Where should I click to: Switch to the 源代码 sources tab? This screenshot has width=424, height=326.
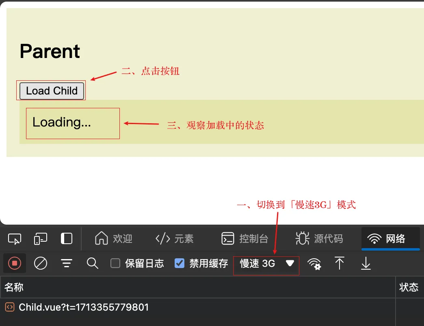[319, 238]
